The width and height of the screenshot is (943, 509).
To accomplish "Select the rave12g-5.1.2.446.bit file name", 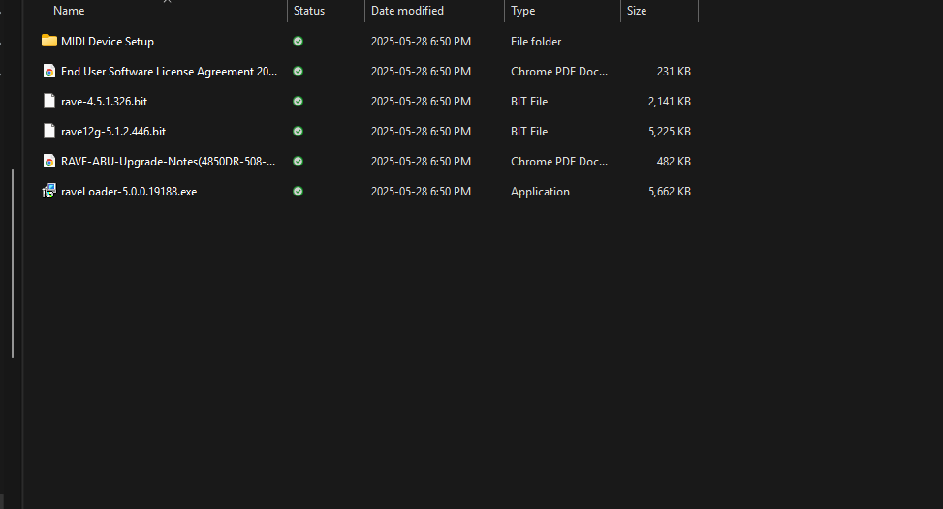I will (x=113, y=132).
